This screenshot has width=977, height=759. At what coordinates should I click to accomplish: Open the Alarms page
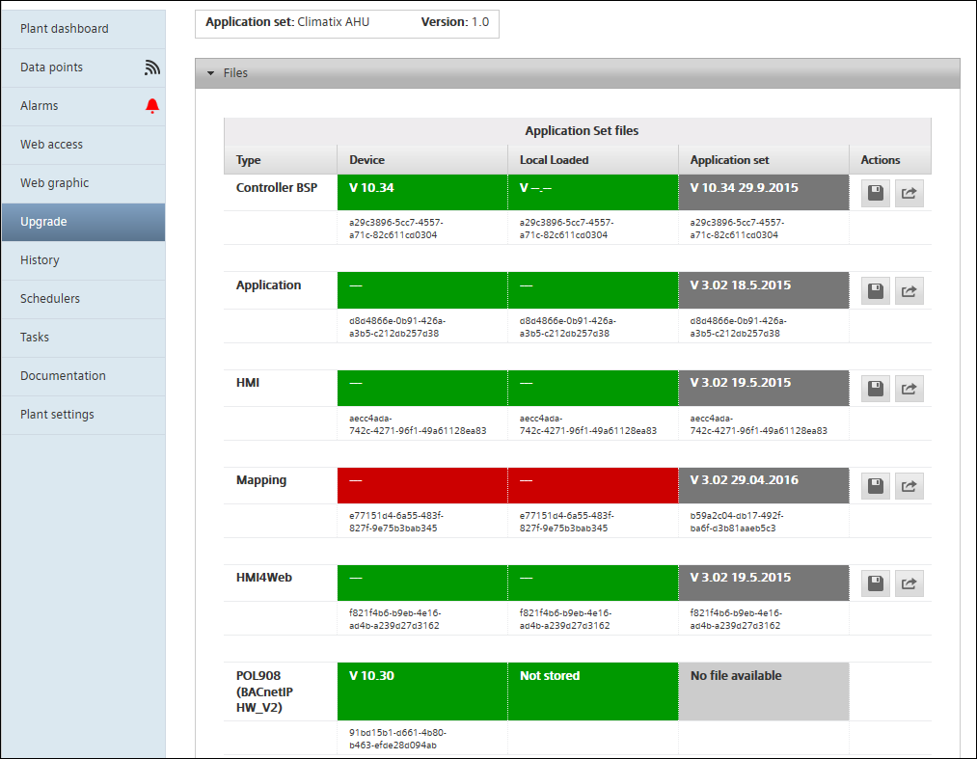[x=83, y=106]
